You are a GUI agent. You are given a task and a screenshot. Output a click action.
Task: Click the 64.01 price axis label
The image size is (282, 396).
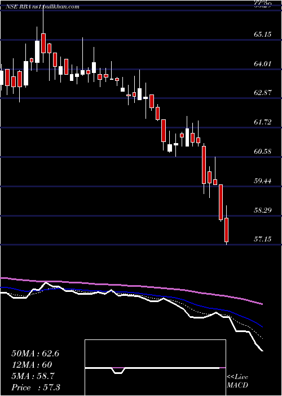(x=263, y=63)
